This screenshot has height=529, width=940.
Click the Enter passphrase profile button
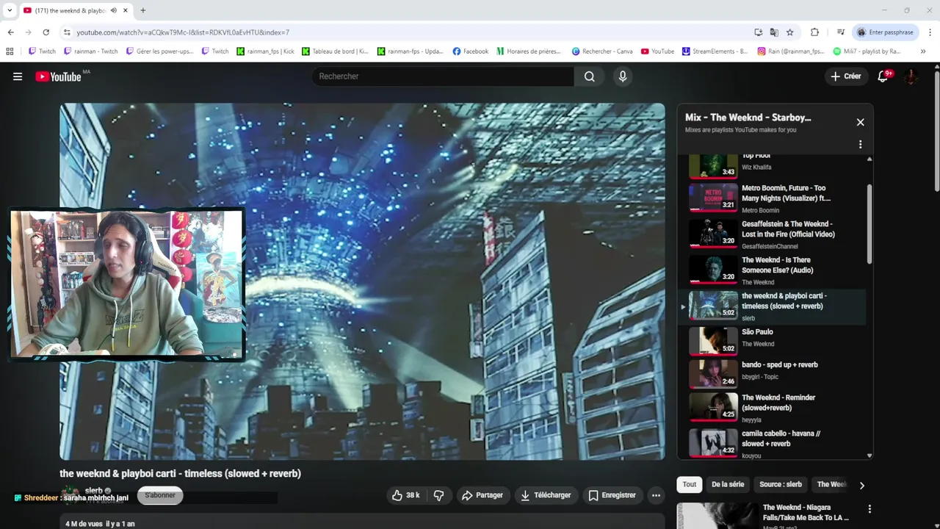(x=885, y=32)
